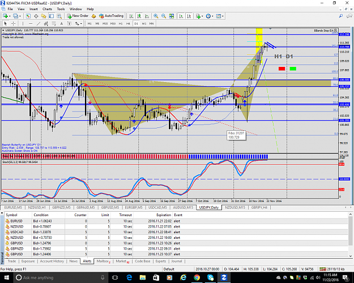Zoom out on the chart
This screenshot has height=283, width=354.
point(164,16)
